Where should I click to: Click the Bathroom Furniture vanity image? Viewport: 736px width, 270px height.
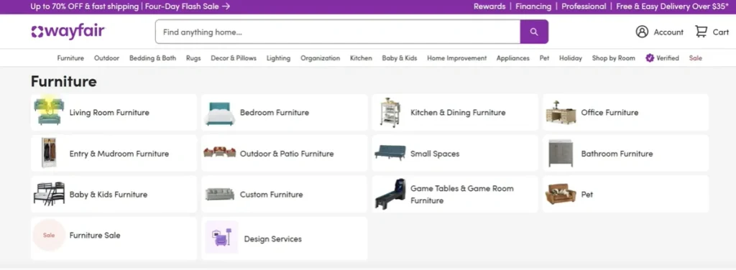click(x=561, y=153)
